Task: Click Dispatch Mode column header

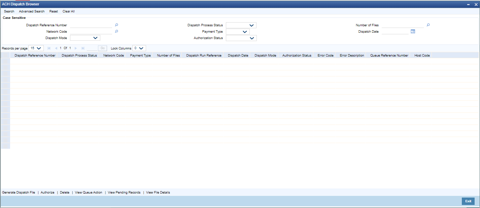Action: point(265,55)
